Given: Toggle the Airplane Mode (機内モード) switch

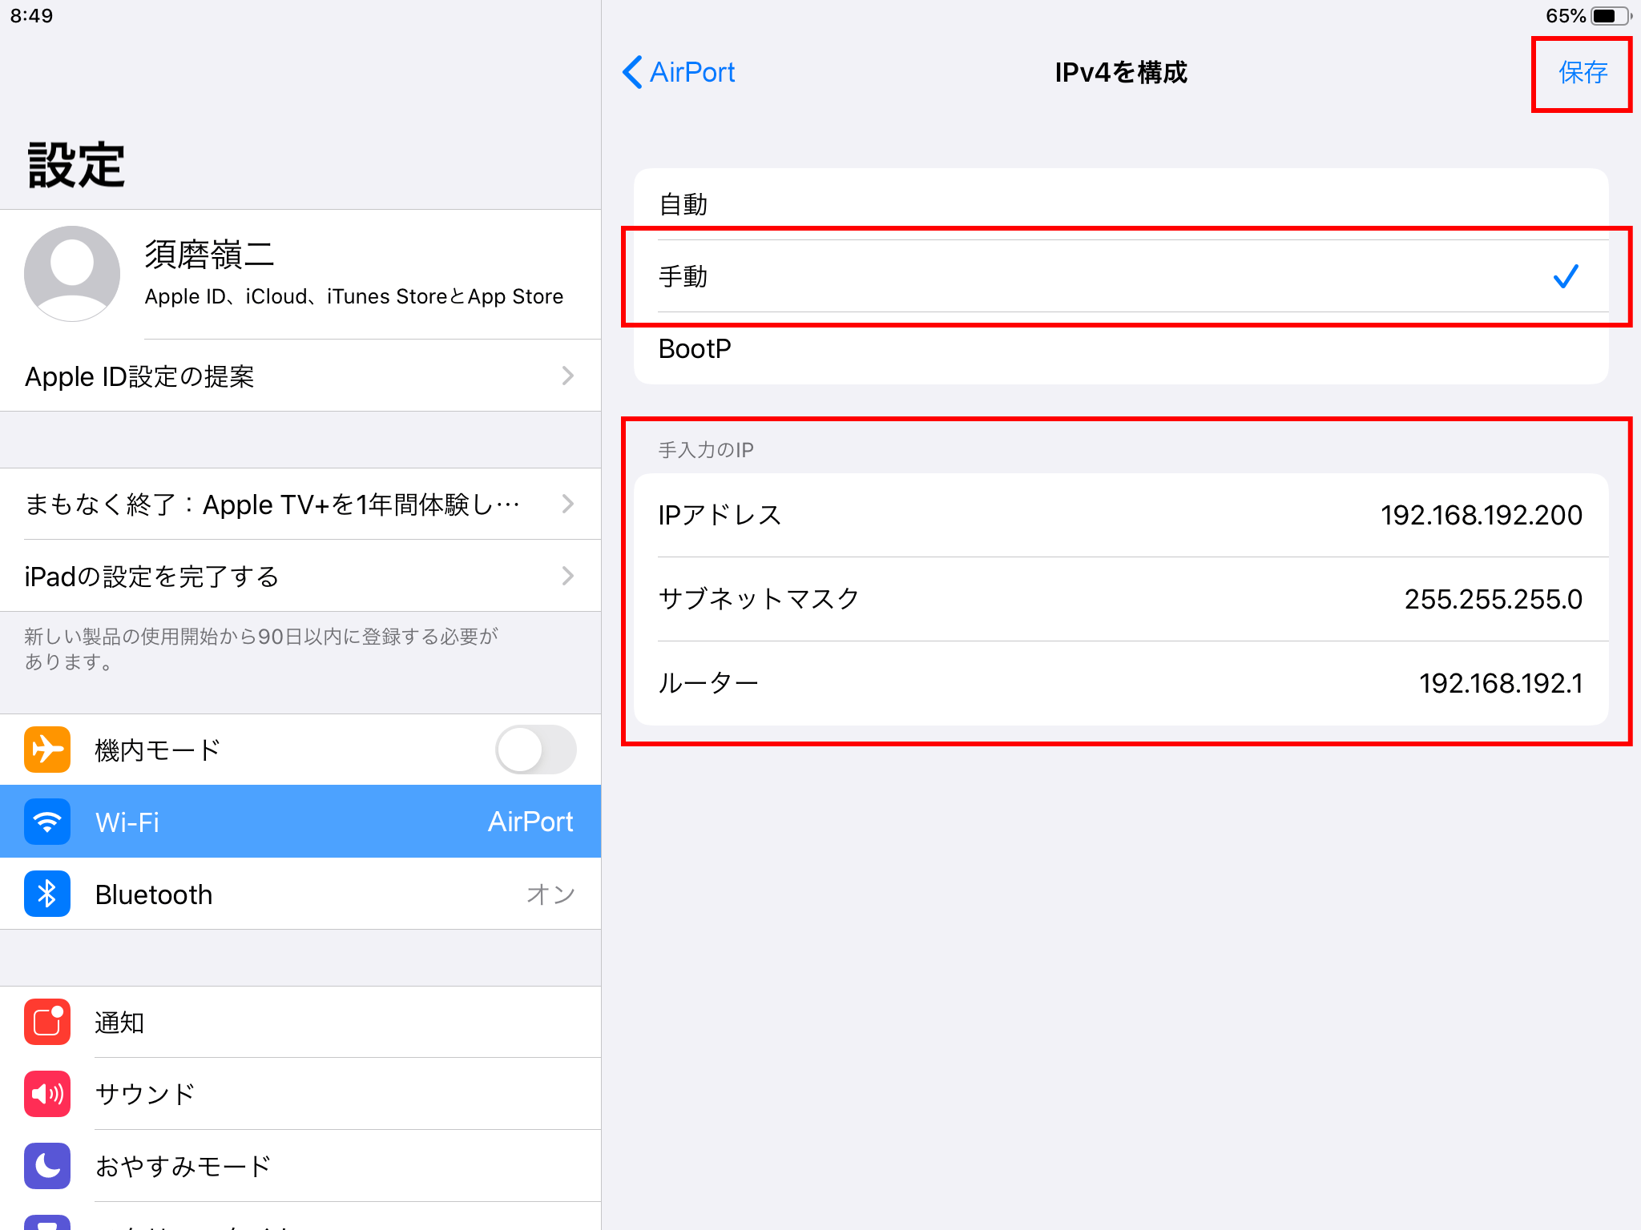Looking at the screenshot, I should [x=535, y=750].
